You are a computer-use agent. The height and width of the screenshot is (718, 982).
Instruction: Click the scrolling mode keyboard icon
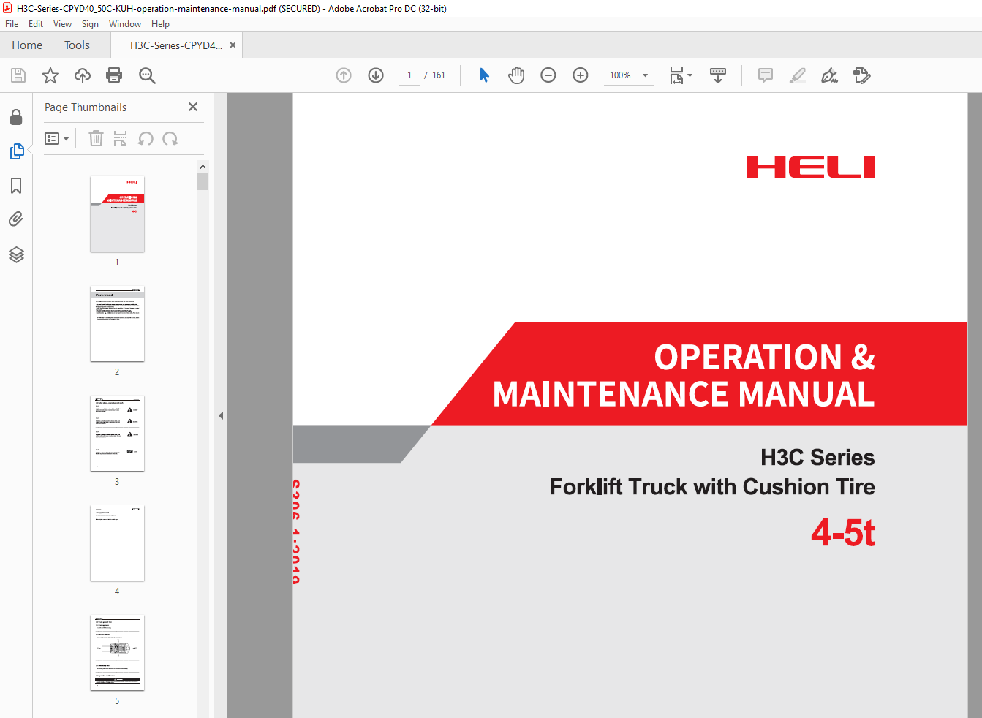coord(718,75)
